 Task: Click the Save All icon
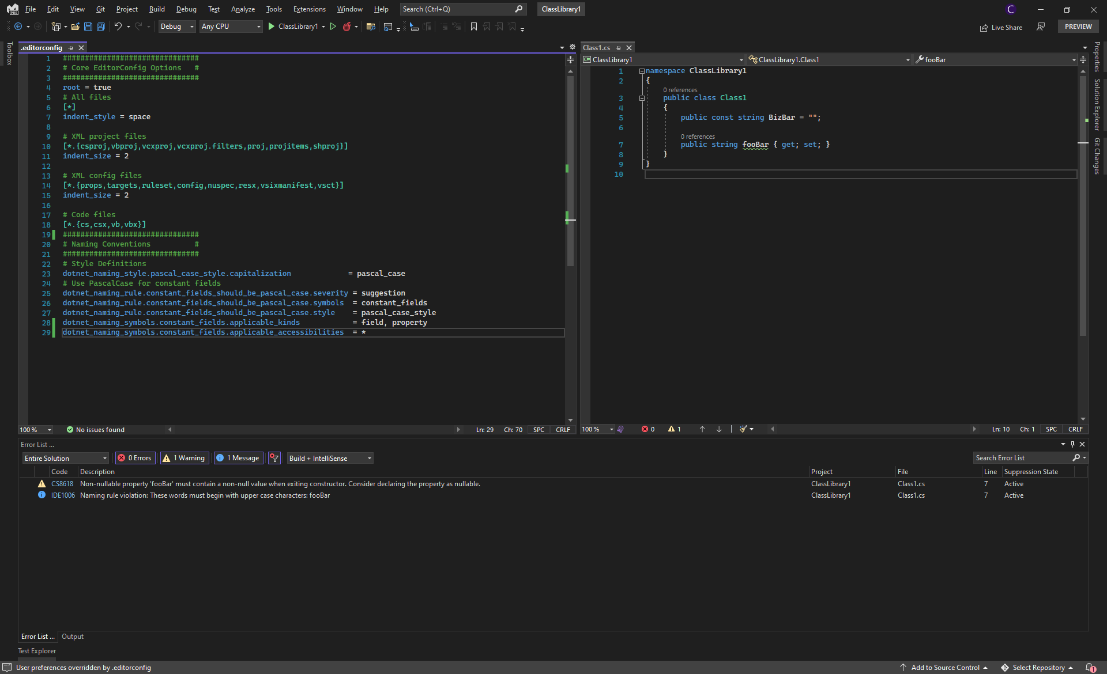coord(100,26)
